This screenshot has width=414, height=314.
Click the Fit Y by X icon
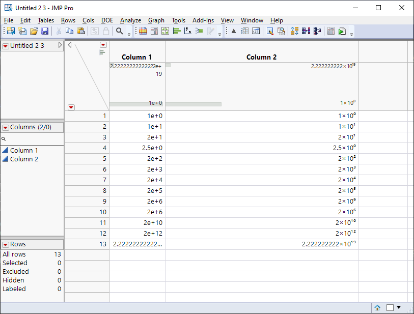coord(188,31)
